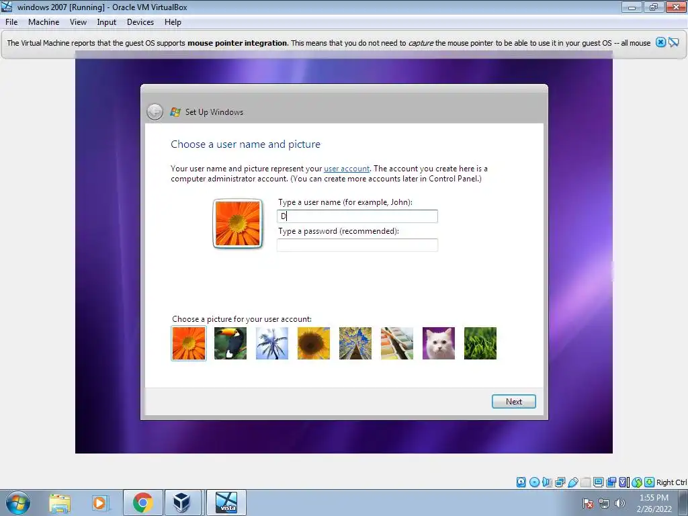Select the tree canopy account picture
The image size is (688, 516).
355,343
